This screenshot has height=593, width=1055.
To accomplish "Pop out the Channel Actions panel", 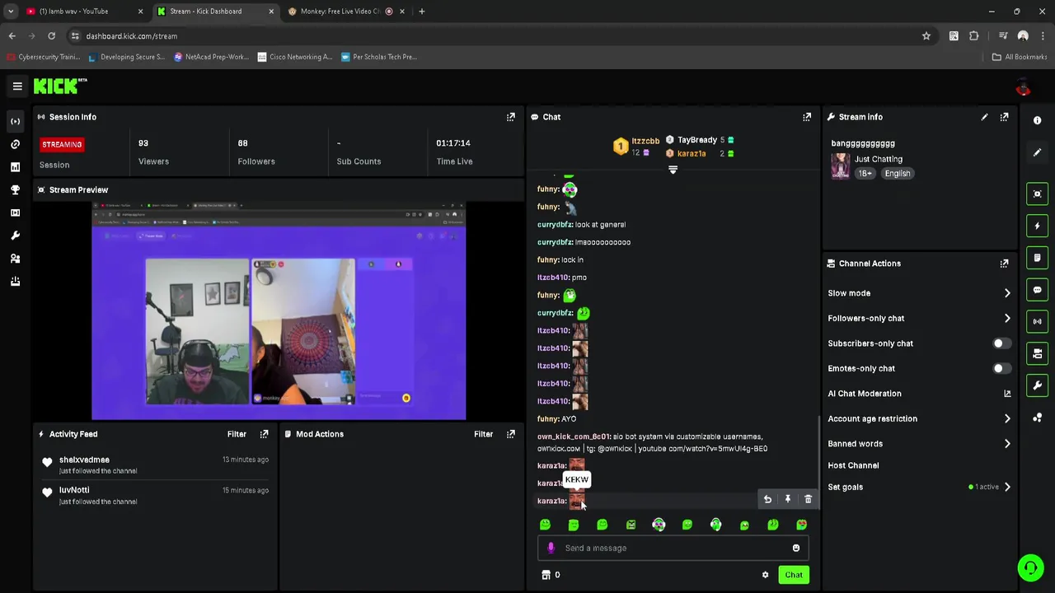I will pos(1004,264).
